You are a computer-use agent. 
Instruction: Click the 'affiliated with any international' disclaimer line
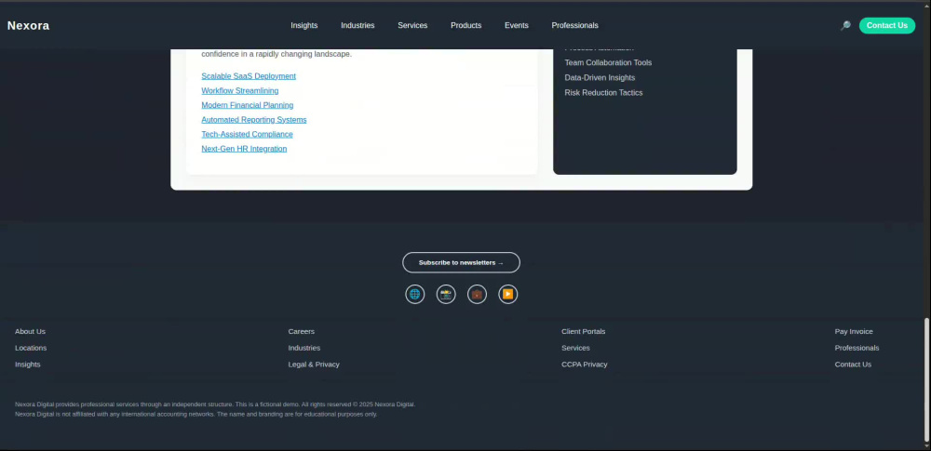196,414
